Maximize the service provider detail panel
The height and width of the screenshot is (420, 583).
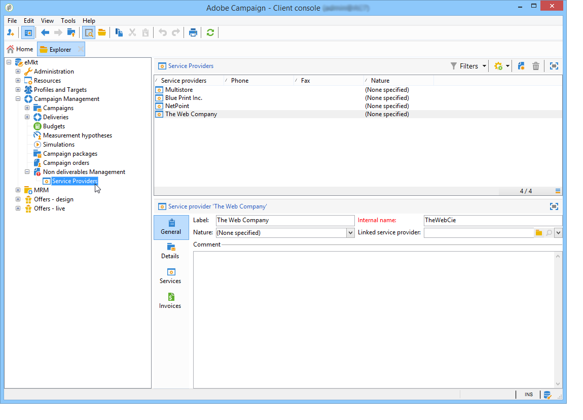(x=554, y=206)
